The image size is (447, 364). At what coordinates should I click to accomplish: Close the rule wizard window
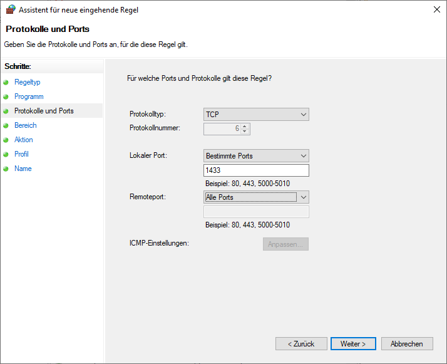[435, 9]
